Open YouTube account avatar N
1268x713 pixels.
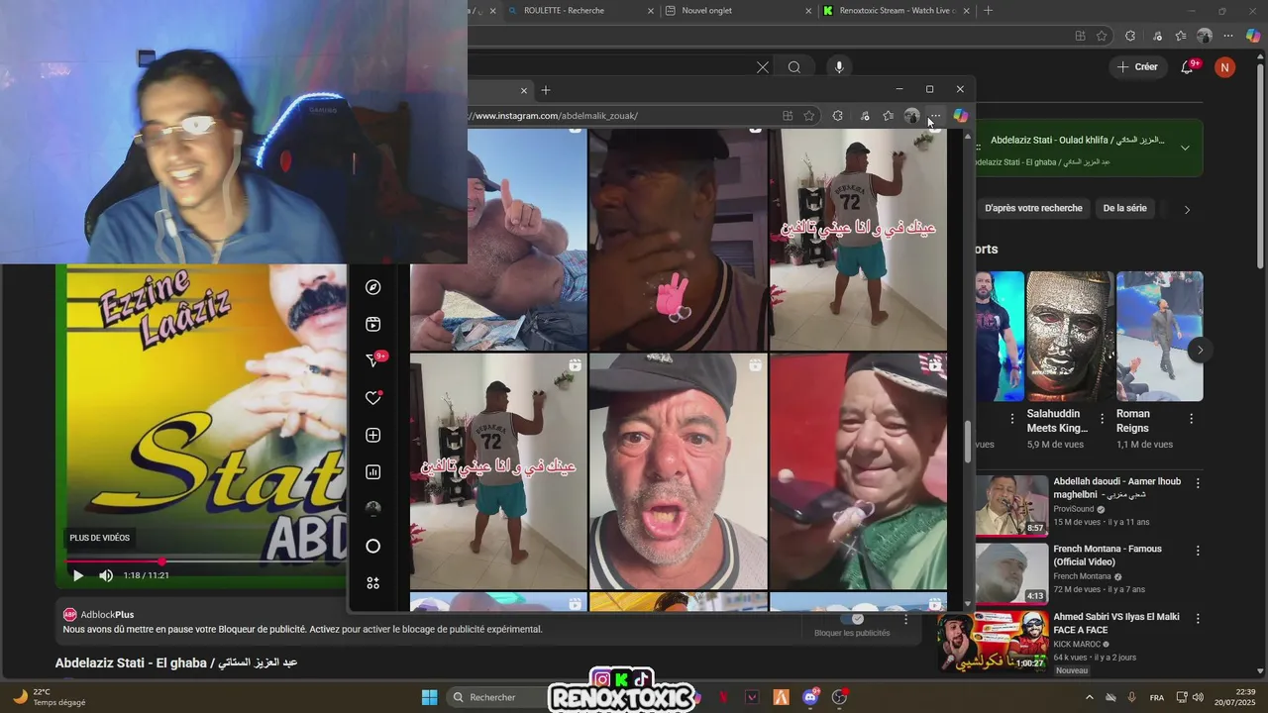[1225, 67]
